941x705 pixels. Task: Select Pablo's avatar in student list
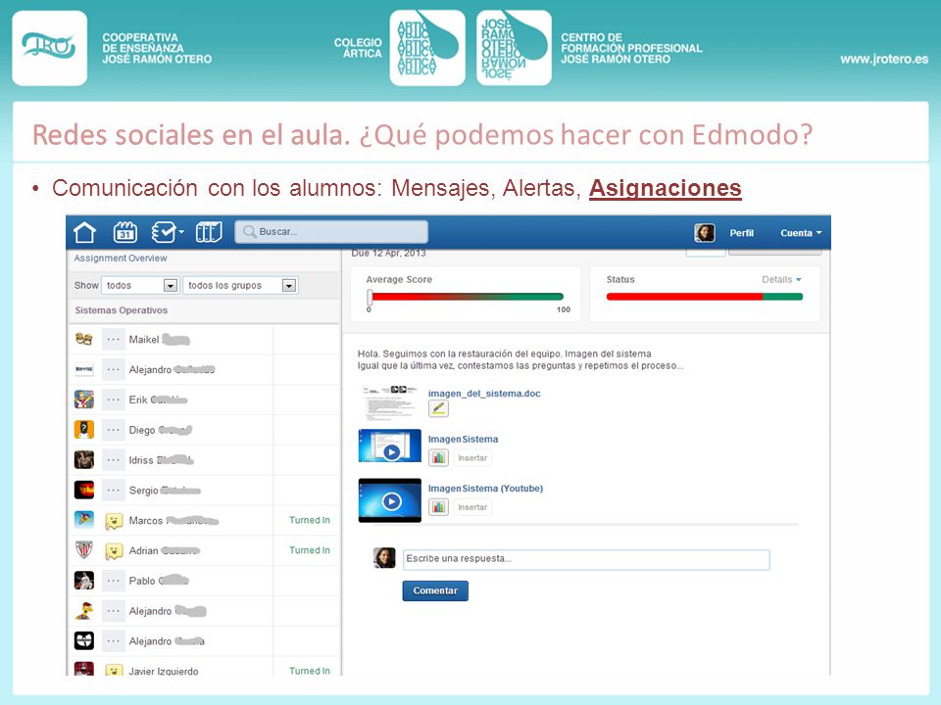click(84, 581)
